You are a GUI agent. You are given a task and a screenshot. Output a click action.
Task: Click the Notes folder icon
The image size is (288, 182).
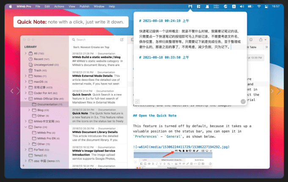click(x=31, y=76)
